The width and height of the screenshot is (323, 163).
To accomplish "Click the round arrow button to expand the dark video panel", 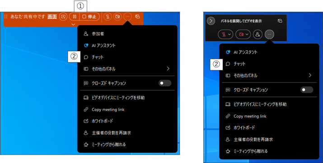I will (x=211, y=21).
